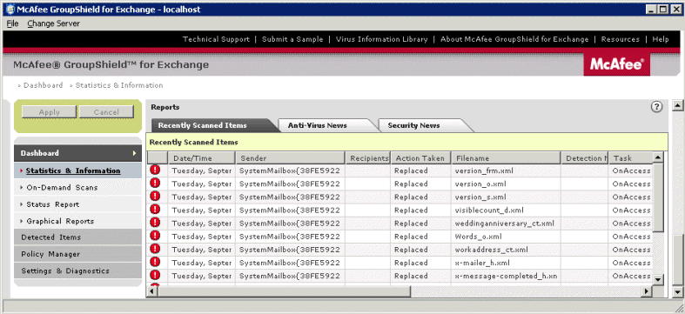This screenshot has height=314, width=685.
Task: Click Replaced in visiblecount_d.xml row
Action: tap(411, 210)
